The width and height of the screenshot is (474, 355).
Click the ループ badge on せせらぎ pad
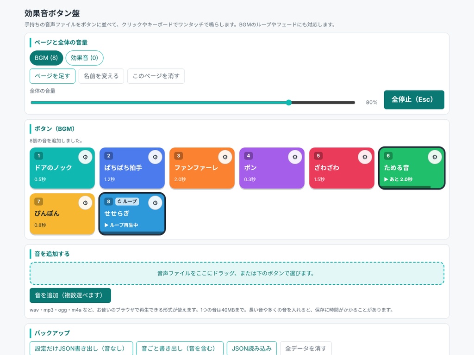pyautogui.click(x=127, y=202)
